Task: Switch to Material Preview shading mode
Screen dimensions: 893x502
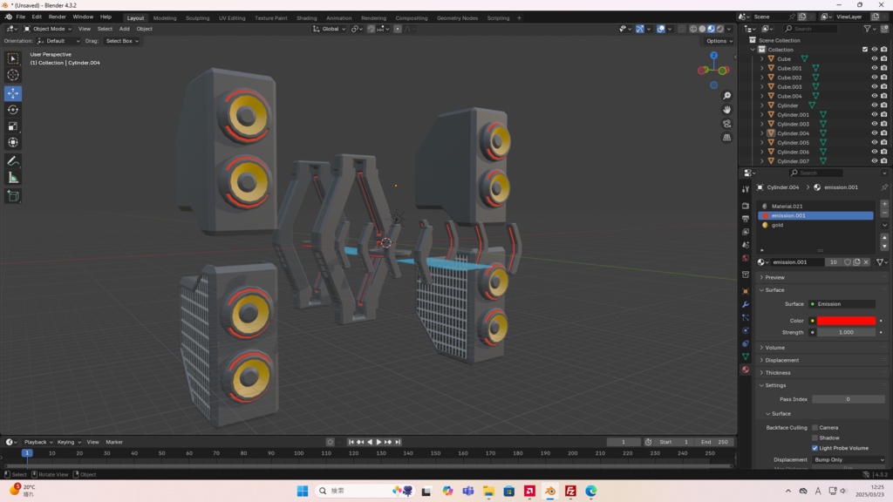Action: (712, 29)
